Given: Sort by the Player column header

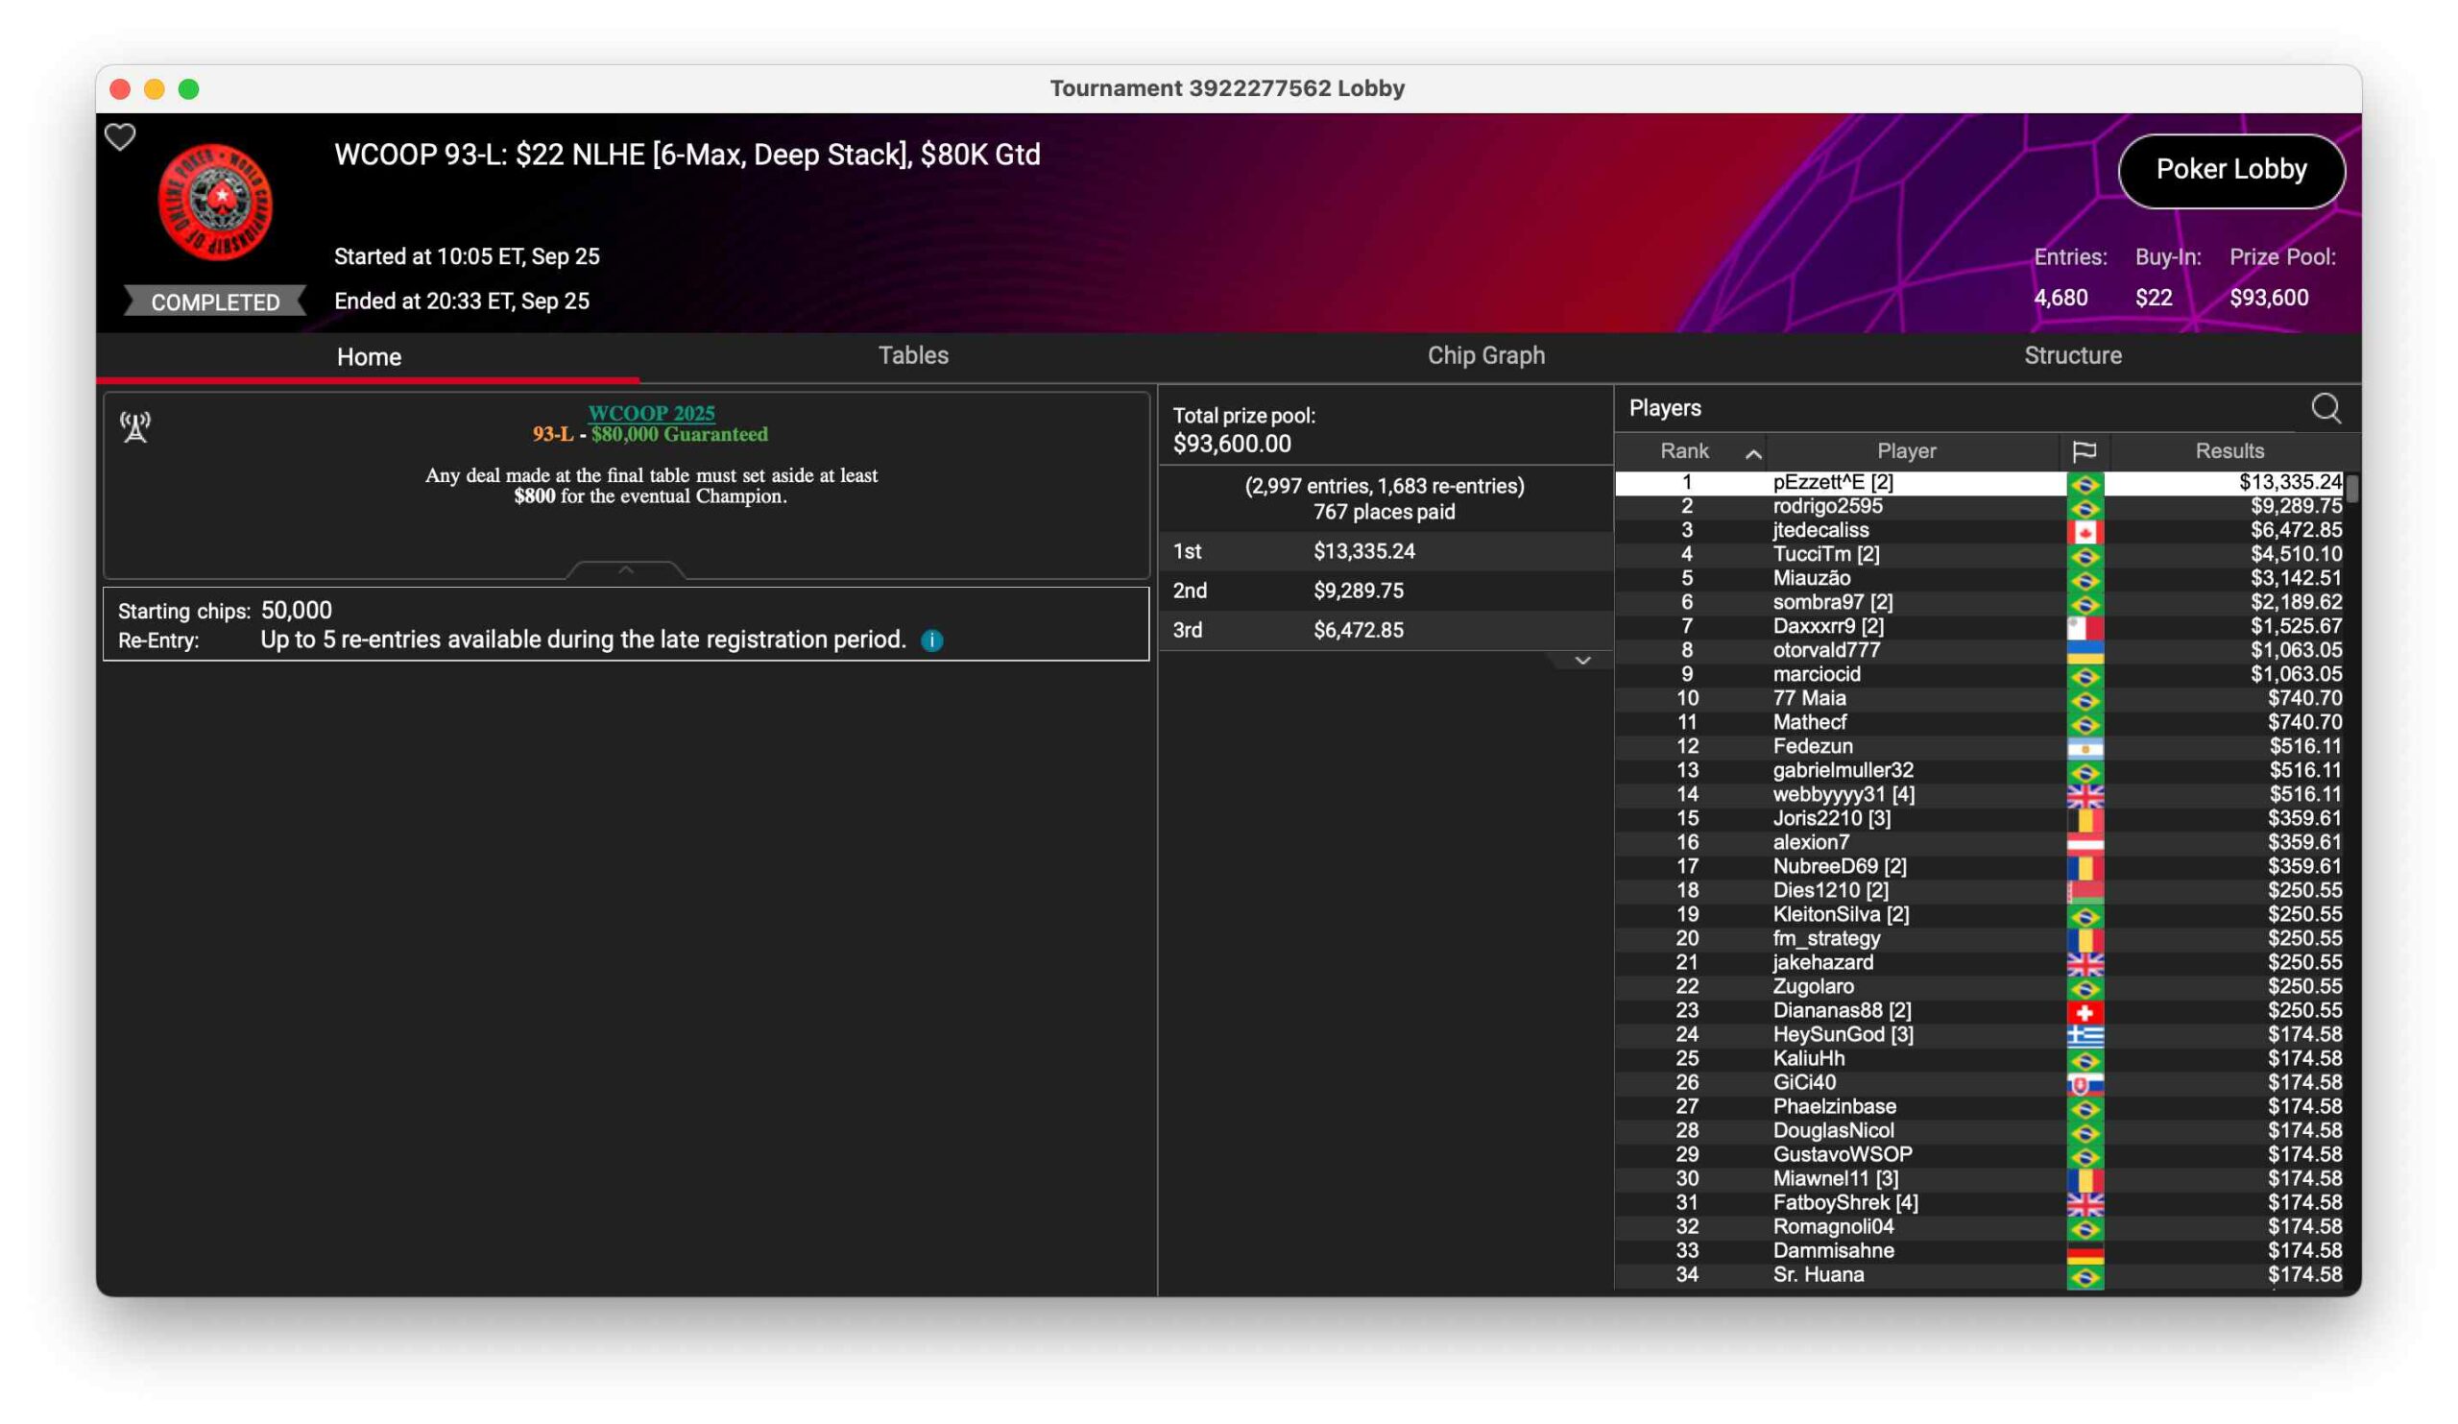Looking at the screenshot, I should (x=1906, y=451).
